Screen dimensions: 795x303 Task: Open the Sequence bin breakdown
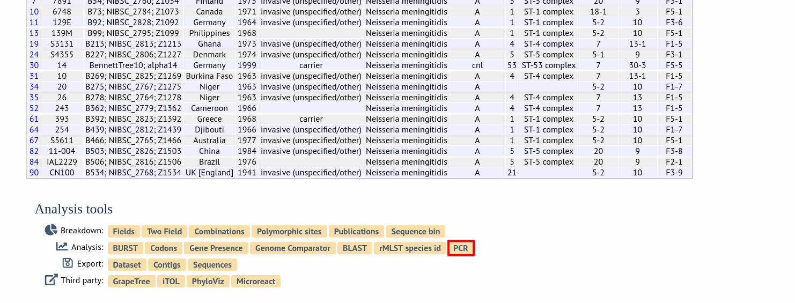pos(416,232)
